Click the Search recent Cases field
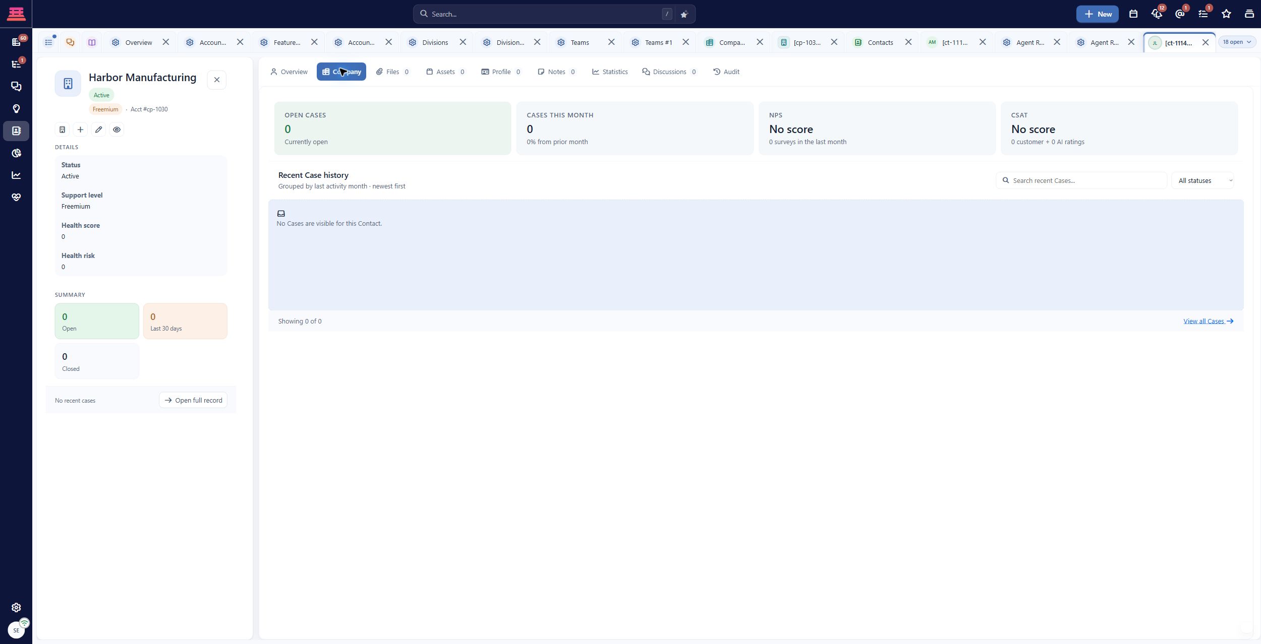The image size is (1261, 644). 1081,180
